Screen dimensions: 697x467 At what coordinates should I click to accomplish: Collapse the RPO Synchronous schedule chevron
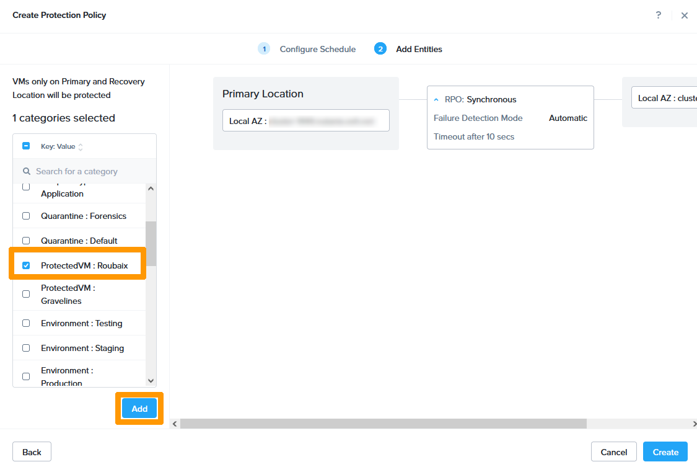pos(436,99)
